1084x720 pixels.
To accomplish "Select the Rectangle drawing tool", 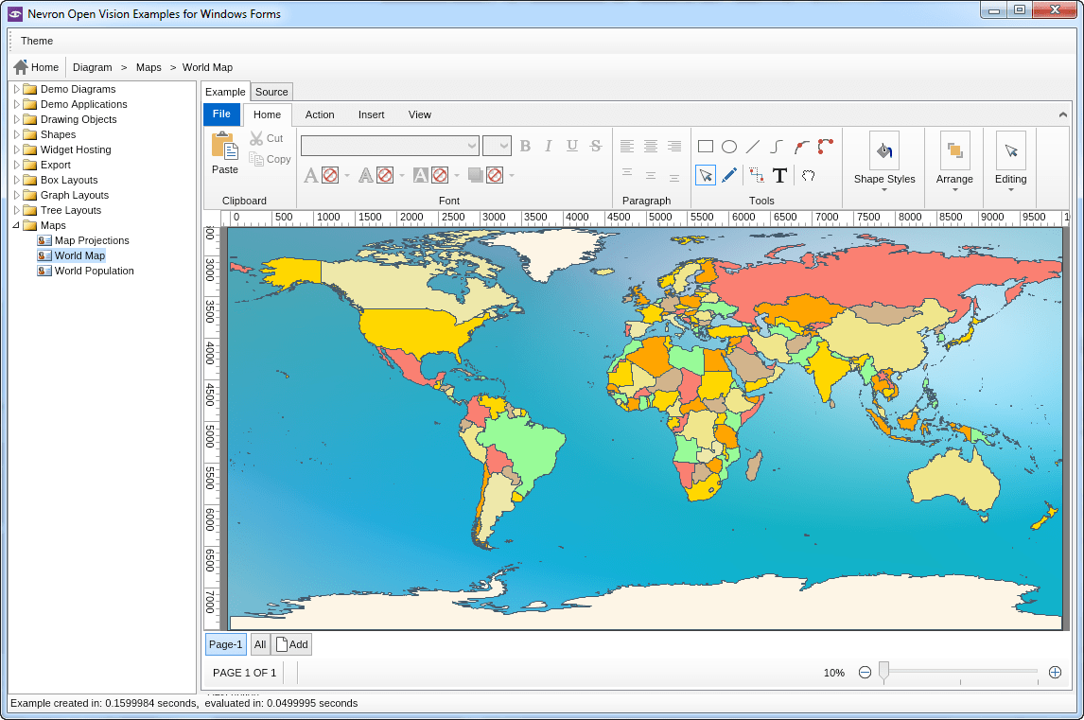I will [705, 147].
